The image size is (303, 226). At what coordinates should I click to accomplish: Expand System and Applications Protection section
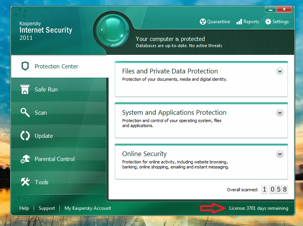[x=280, y=112]
